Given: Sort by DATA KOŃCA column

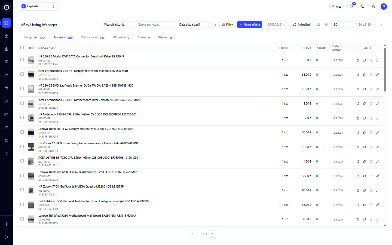Looking at the screenshot, I should click(341, 48).
